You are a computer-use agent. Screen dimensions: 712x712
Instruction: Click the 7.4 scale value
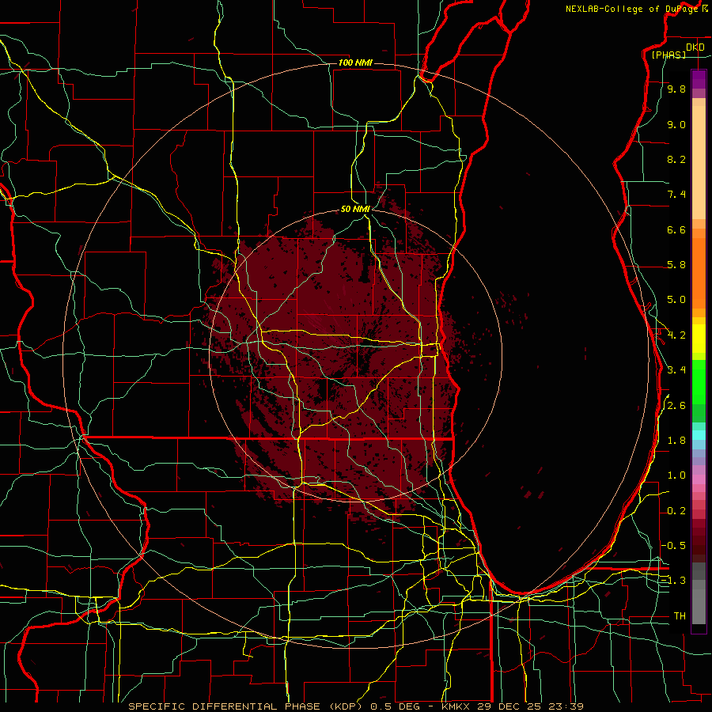point(676,195)
